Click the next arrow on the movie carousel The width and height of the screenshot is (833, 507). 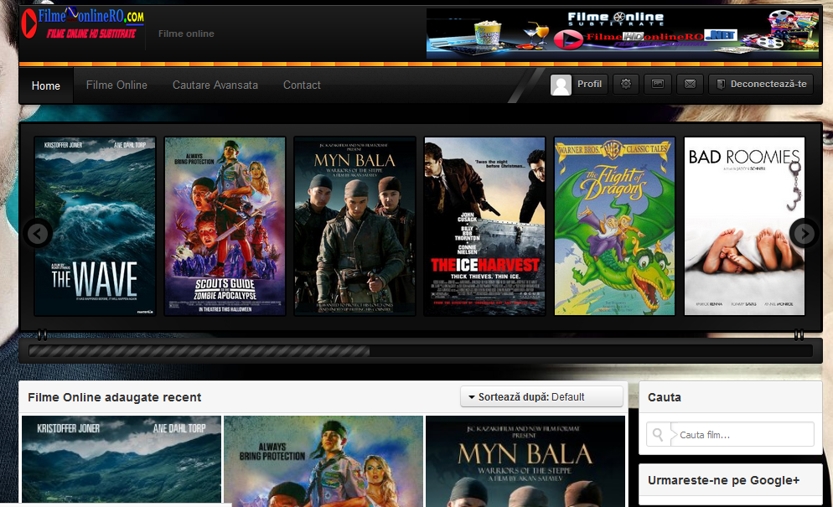pyautogui.click(x=805, y=233)
